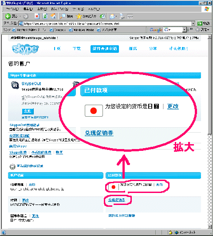
Task: Select the 分享 share nav tab
Action: pos(153,48)
